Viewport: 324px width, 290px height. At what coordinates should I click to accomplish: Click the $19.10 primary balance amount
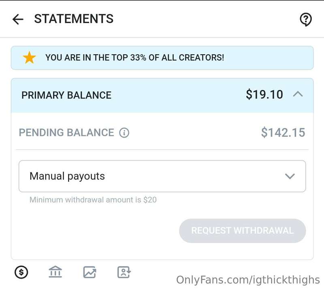(264, 95)
